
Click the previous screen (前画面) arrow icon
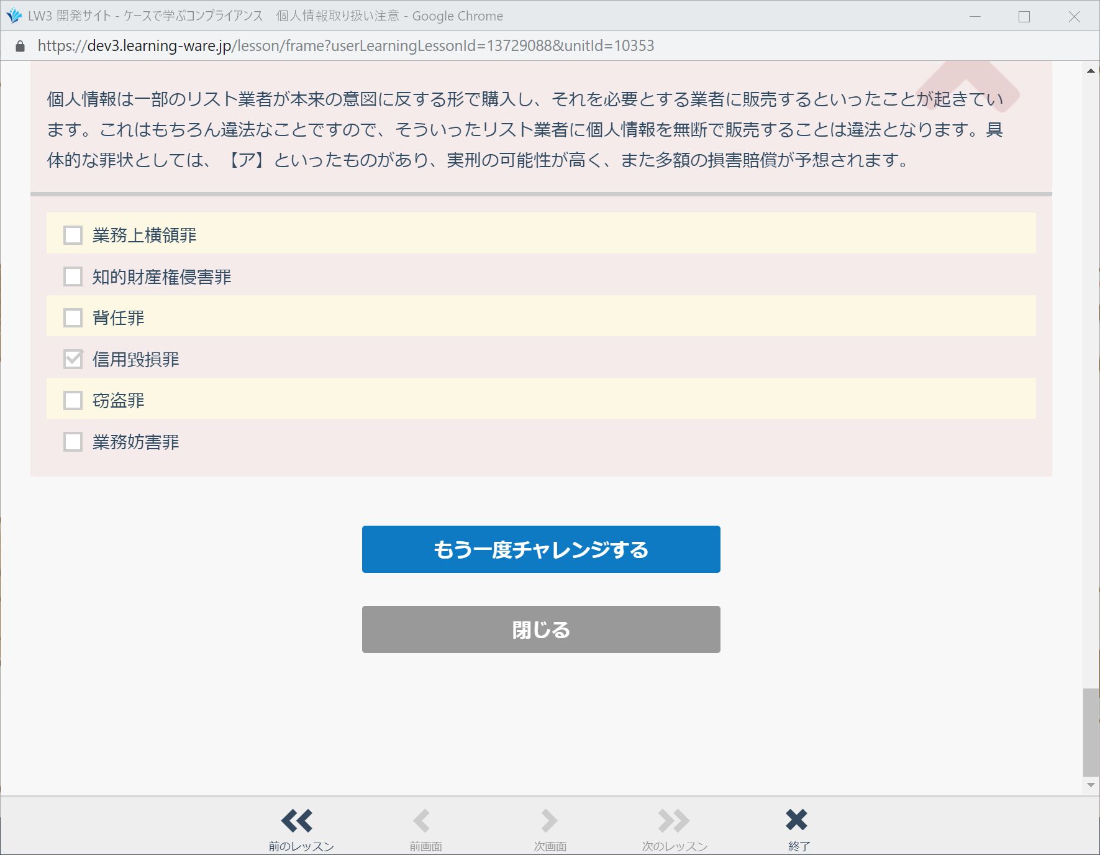422,820
